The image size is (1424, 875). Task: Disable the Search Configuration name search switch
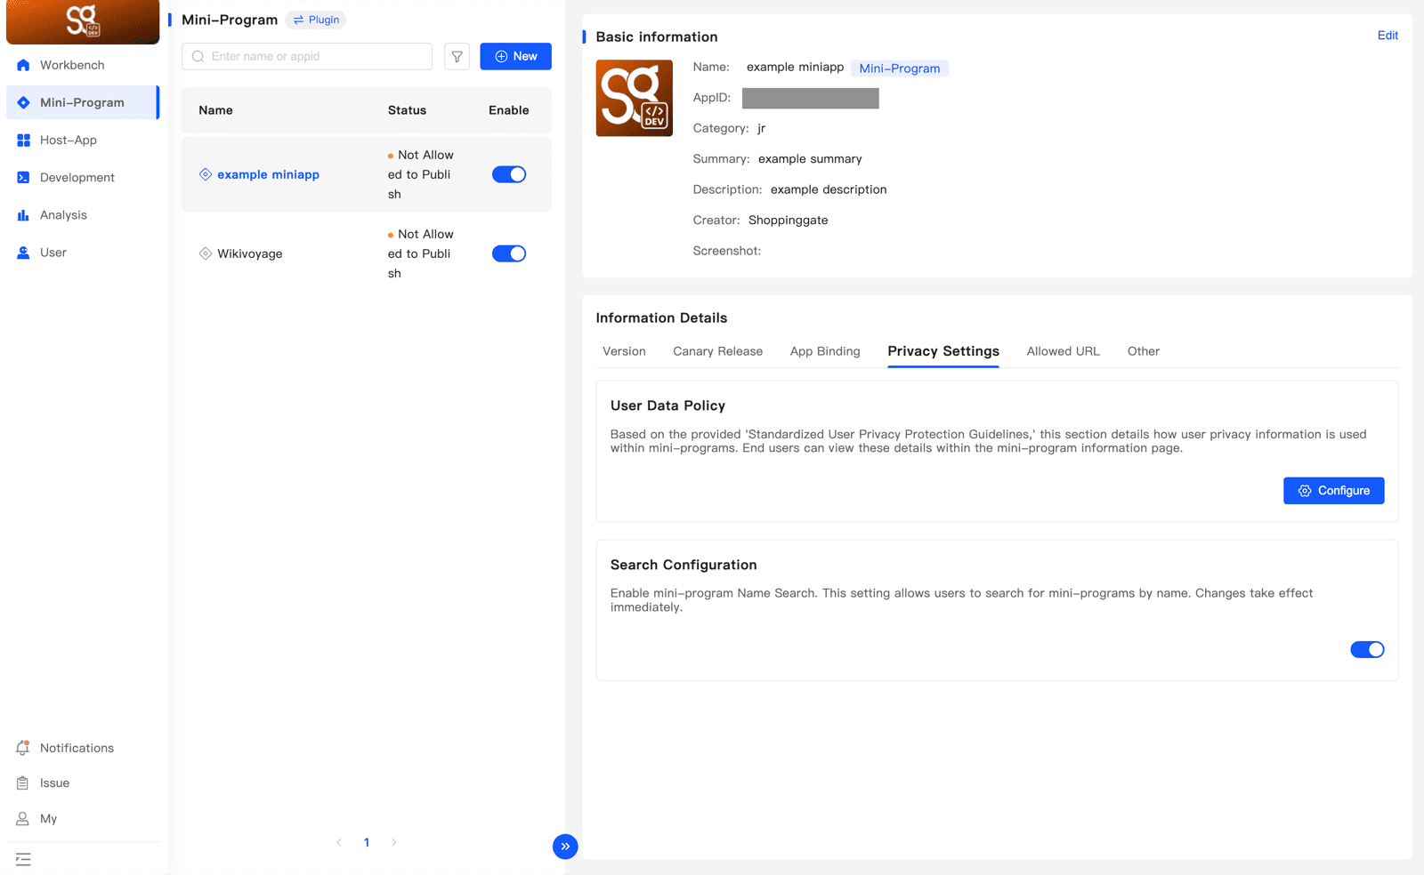tap(1367, 649)
